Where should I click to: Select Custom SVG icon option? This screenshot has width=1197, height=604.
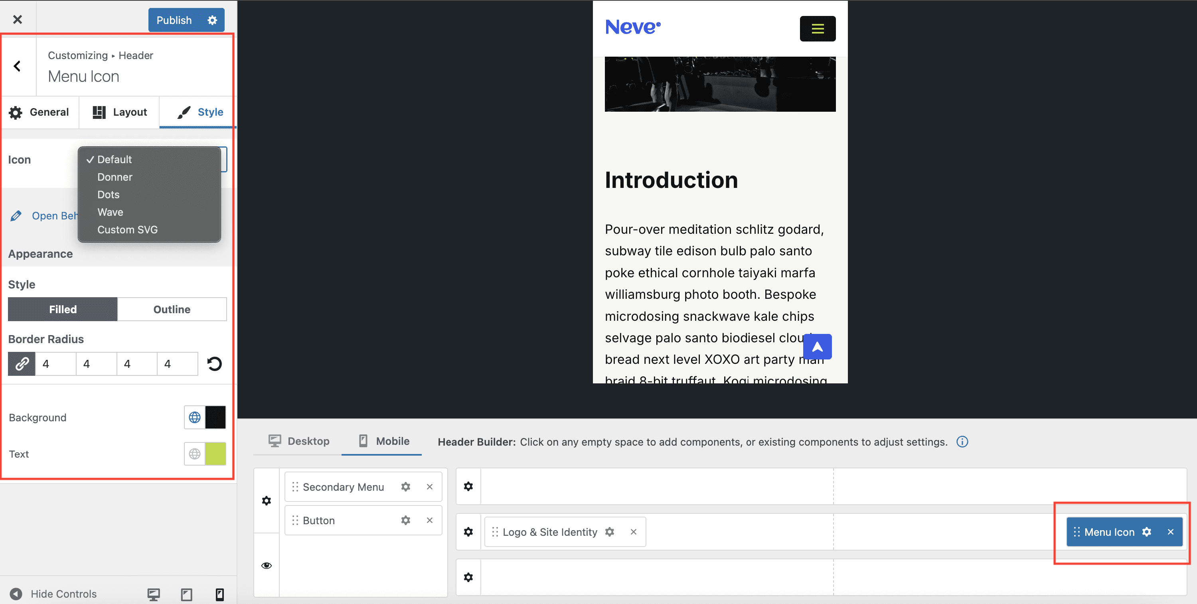(x=127, y=229)
